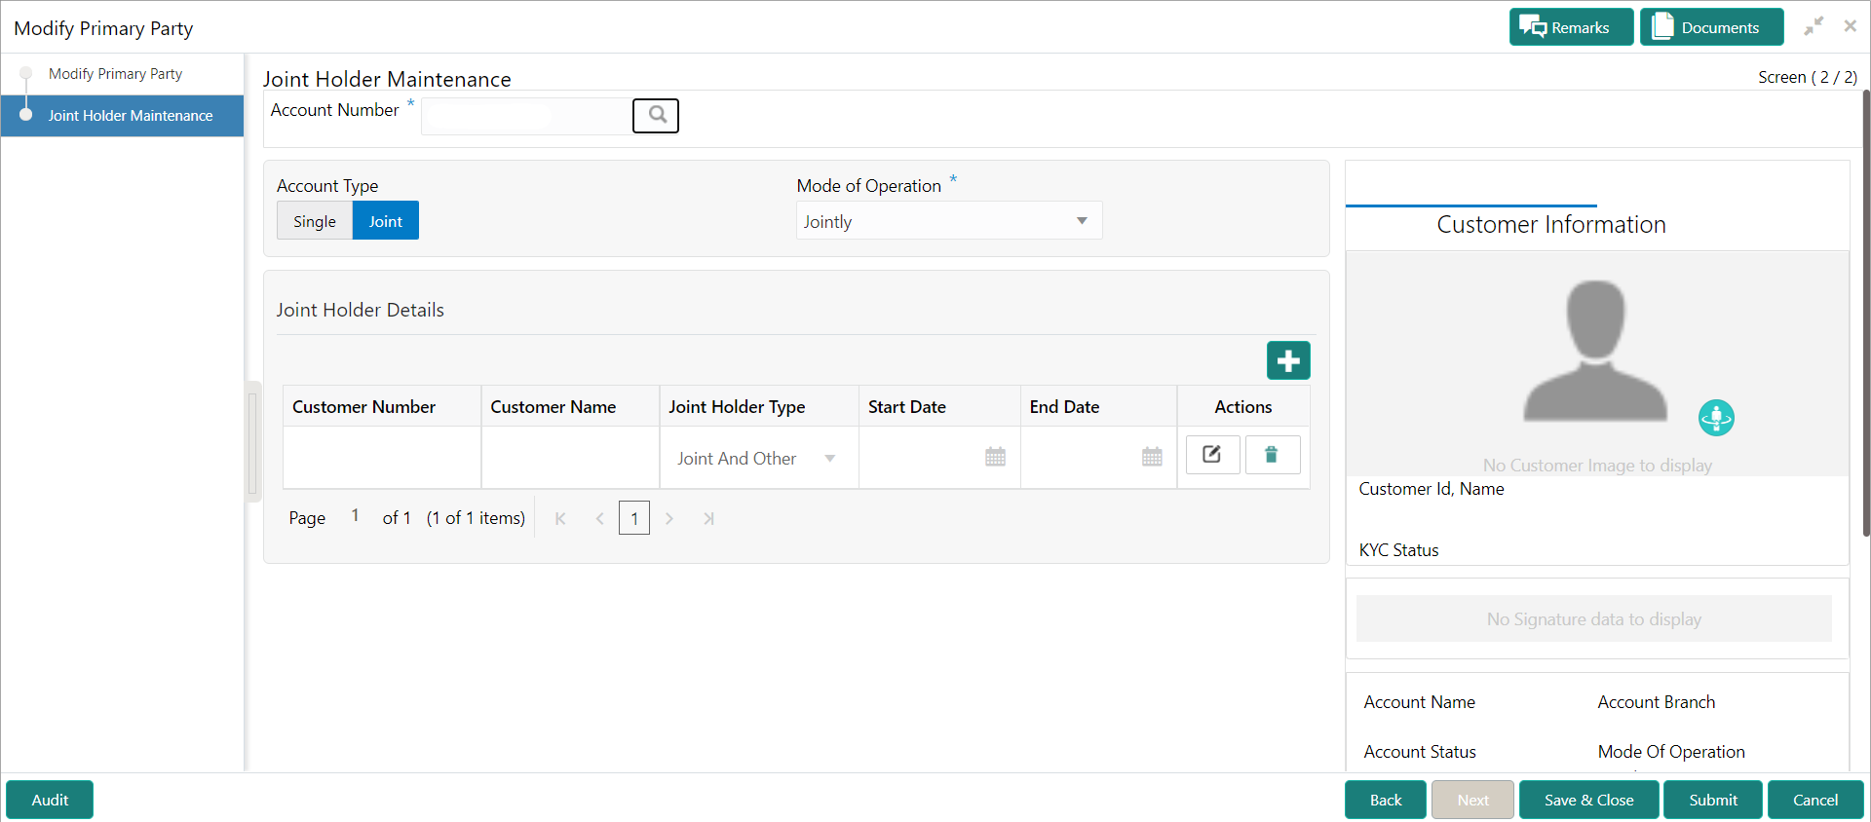The image size is (1871, 822).
Task: Click the Next button
Action: [1472, 800]
